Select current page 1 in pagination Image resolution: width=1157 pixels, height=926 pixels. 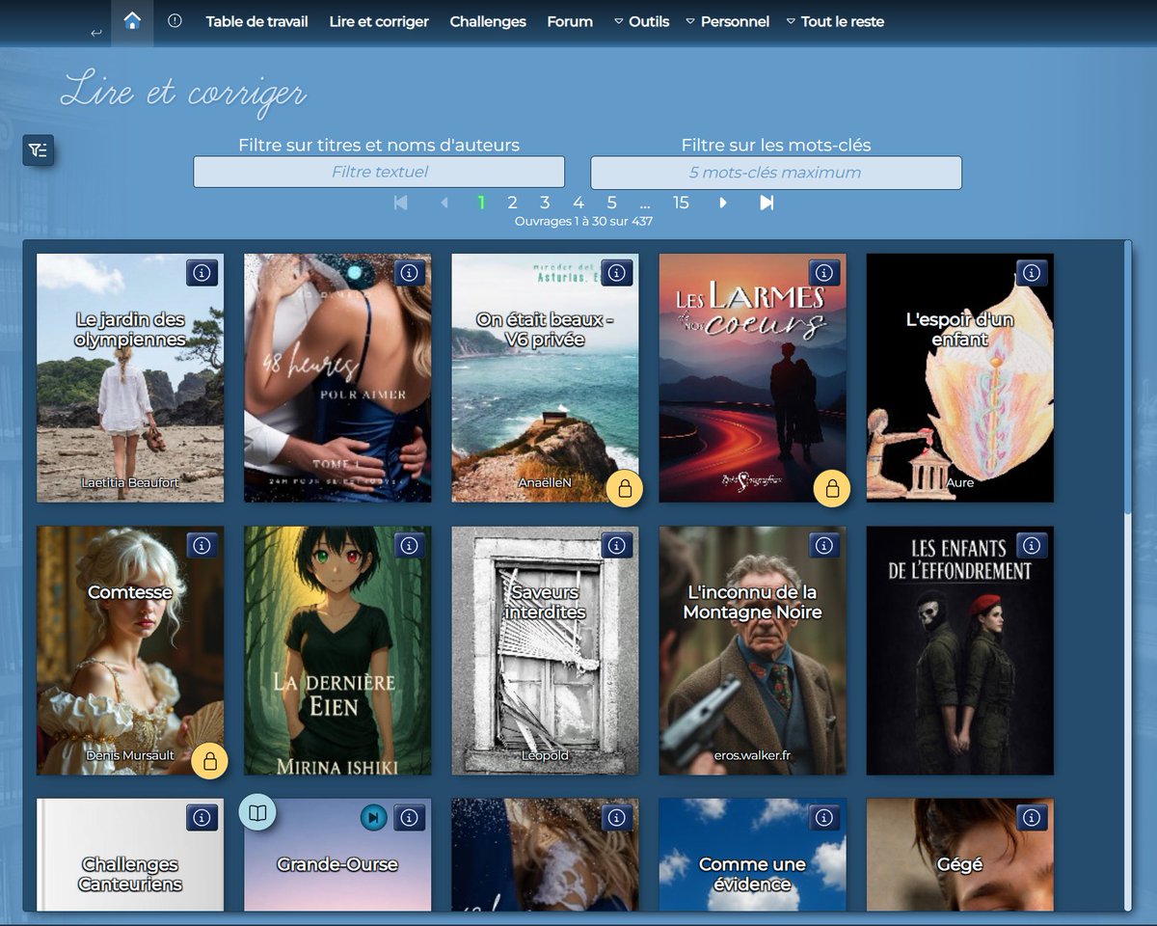pos(481,203)
